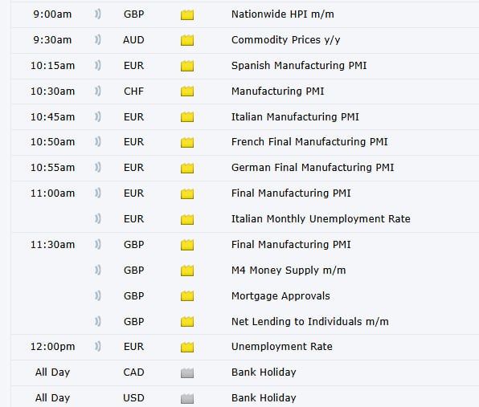Select the 12:00pm time cell
Image resolution: width=479 pixels, height=407 pixels.
click(x=52, y=347)
